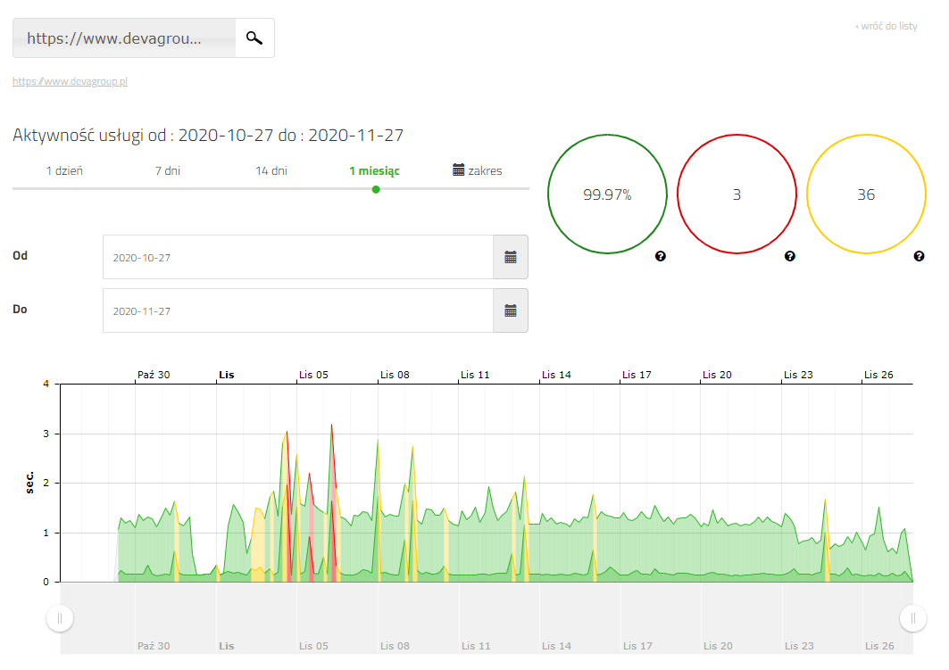949x670 pixels.
Task: Click the right chart range slider handle
Action: [913, 617]
